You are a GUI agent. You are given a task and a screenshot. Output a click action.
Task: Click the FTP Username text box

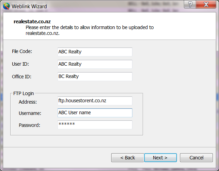click(x=95, y=113)
